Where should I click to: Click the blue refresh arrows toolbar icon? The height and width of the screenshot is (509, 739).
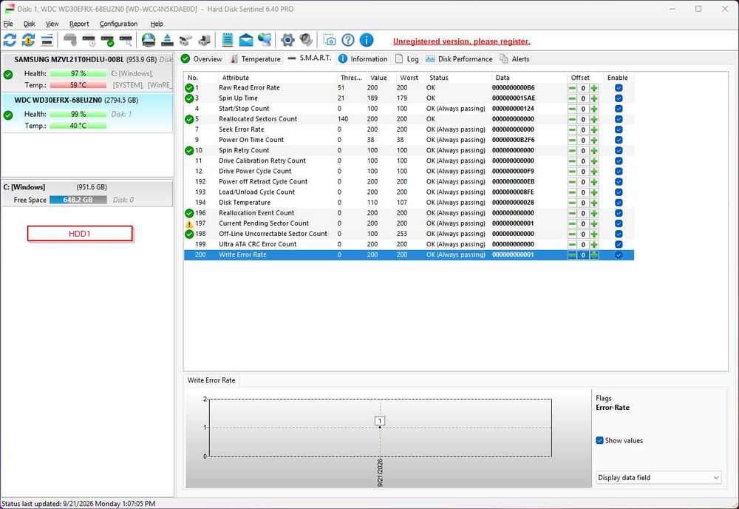point(10,40)
